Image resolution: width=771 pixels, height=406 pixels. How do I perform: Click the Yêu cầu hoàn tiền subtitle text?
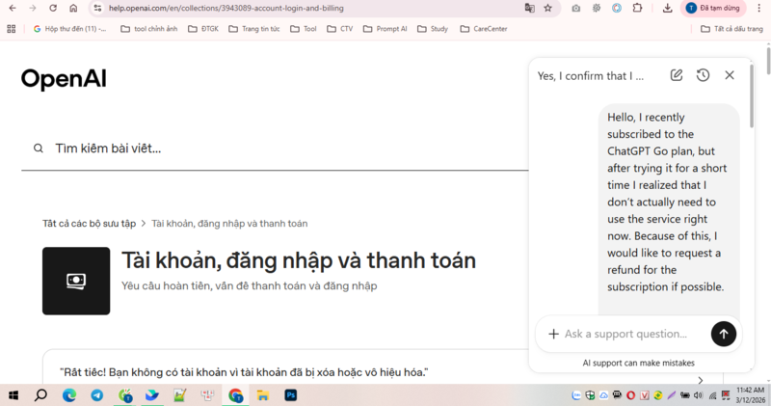pyautogui.click(x=250, y=285)
